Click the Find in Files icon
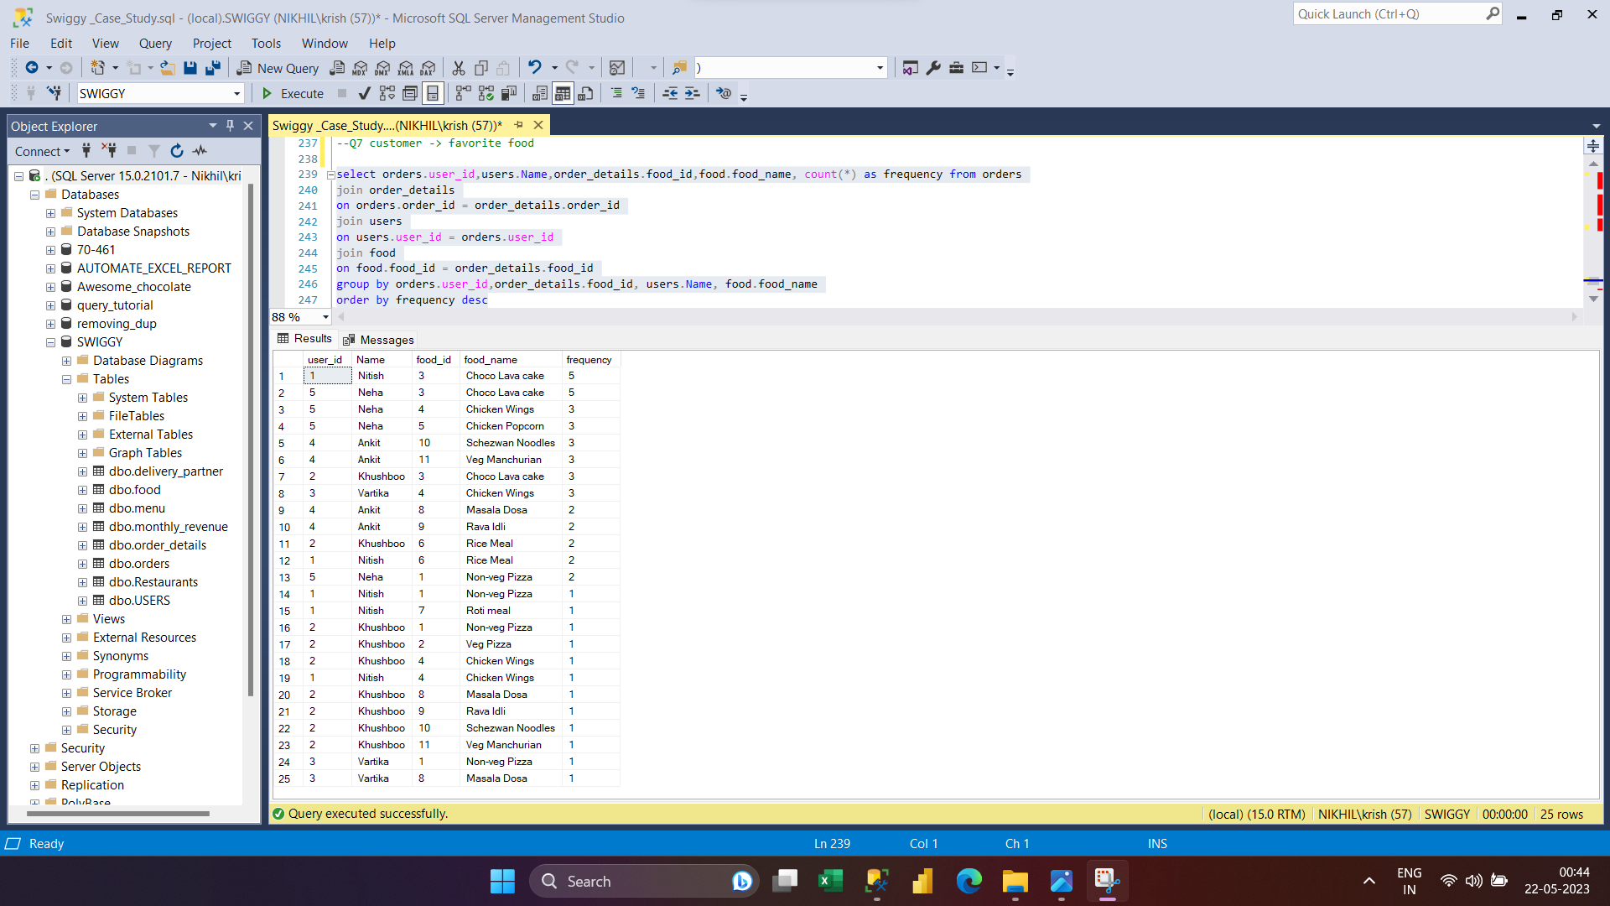Screen dimensions: 1610x906 [x=679, y=68]
